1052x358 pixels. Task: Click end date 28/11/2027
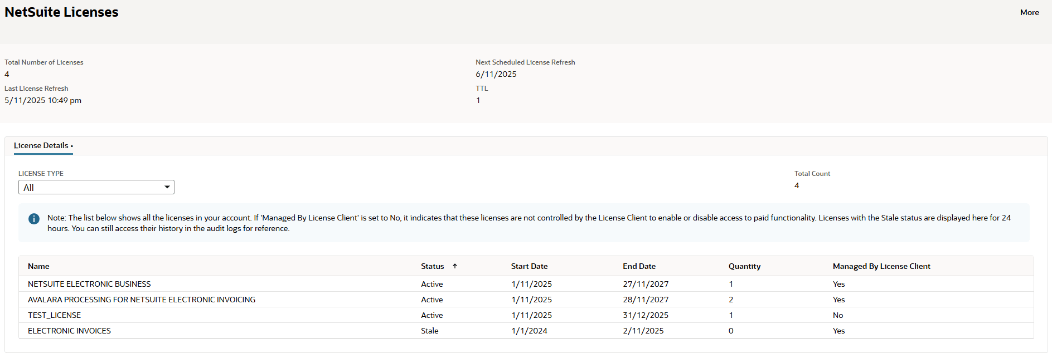(x=646, y=300)
